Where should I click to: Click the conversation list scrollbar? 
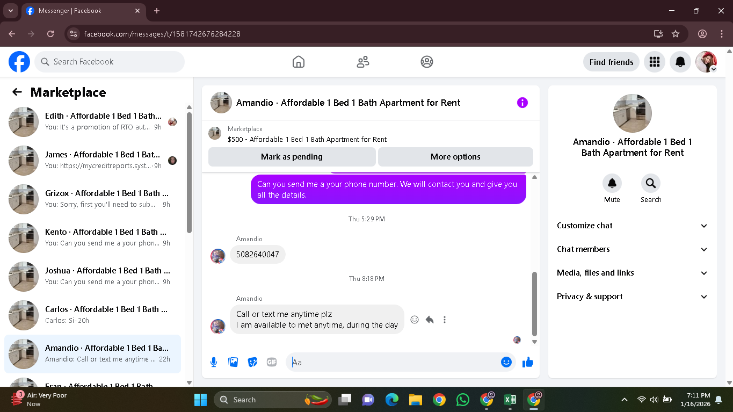pyautogui.click(x=189, y=172)
